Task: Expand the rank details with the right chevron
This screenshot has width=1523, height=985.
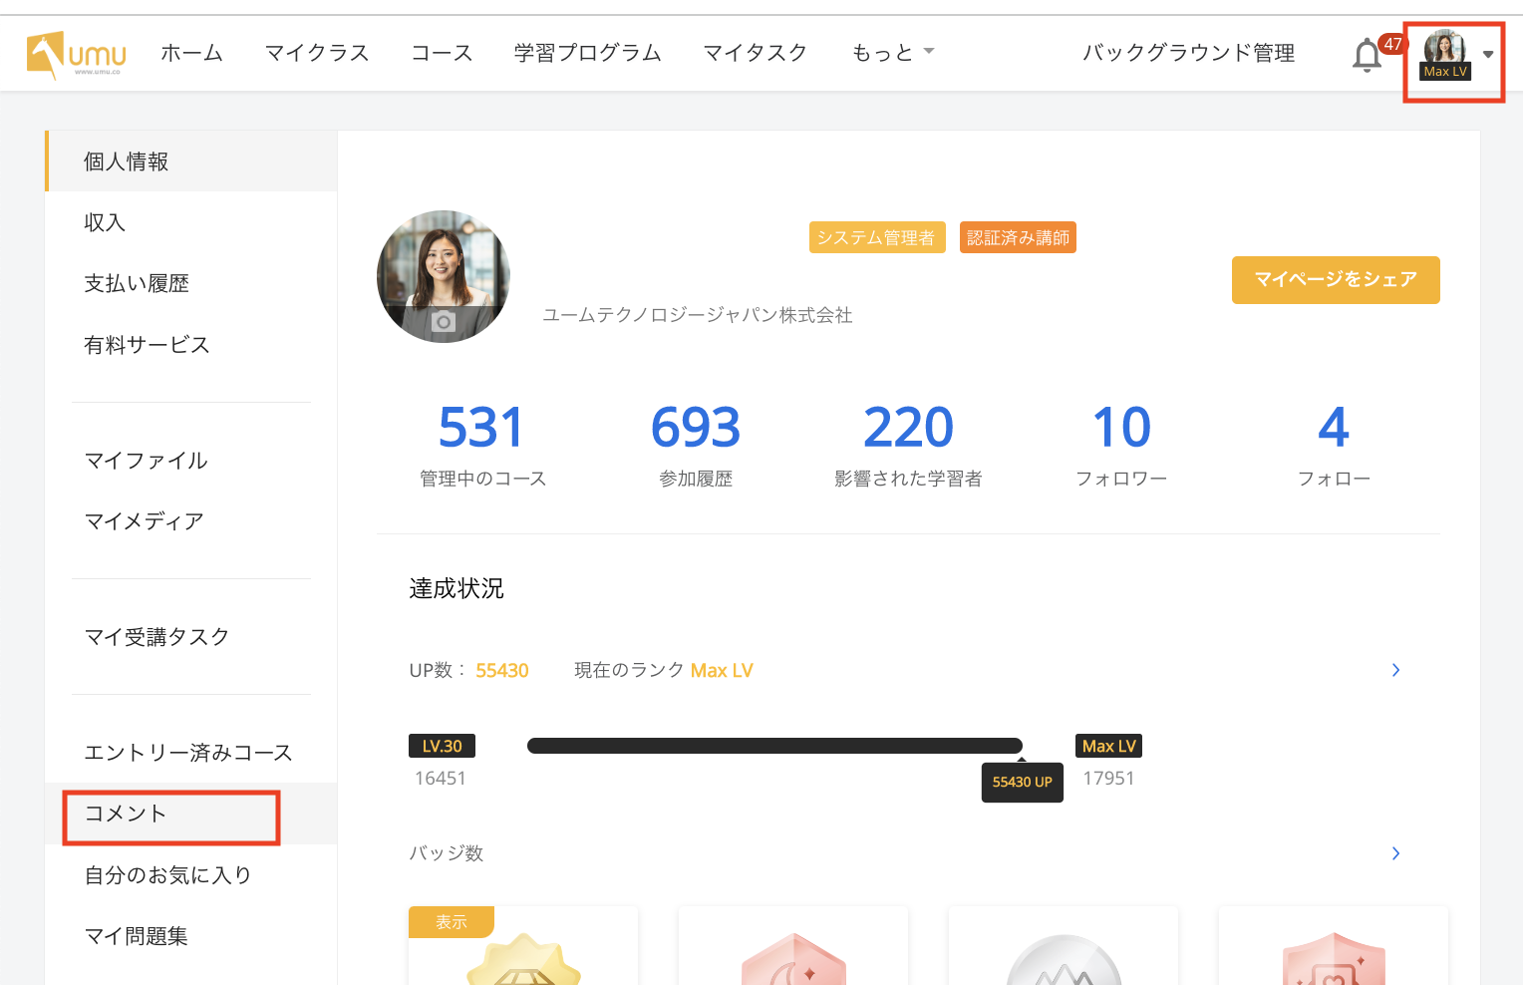Action: pos(1395,670)
